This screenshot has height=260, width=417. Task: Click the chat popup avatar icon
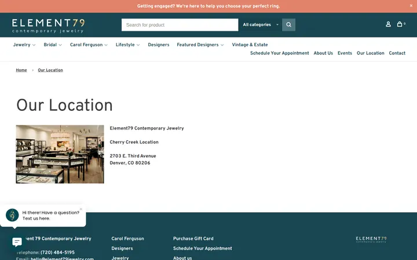12,215
